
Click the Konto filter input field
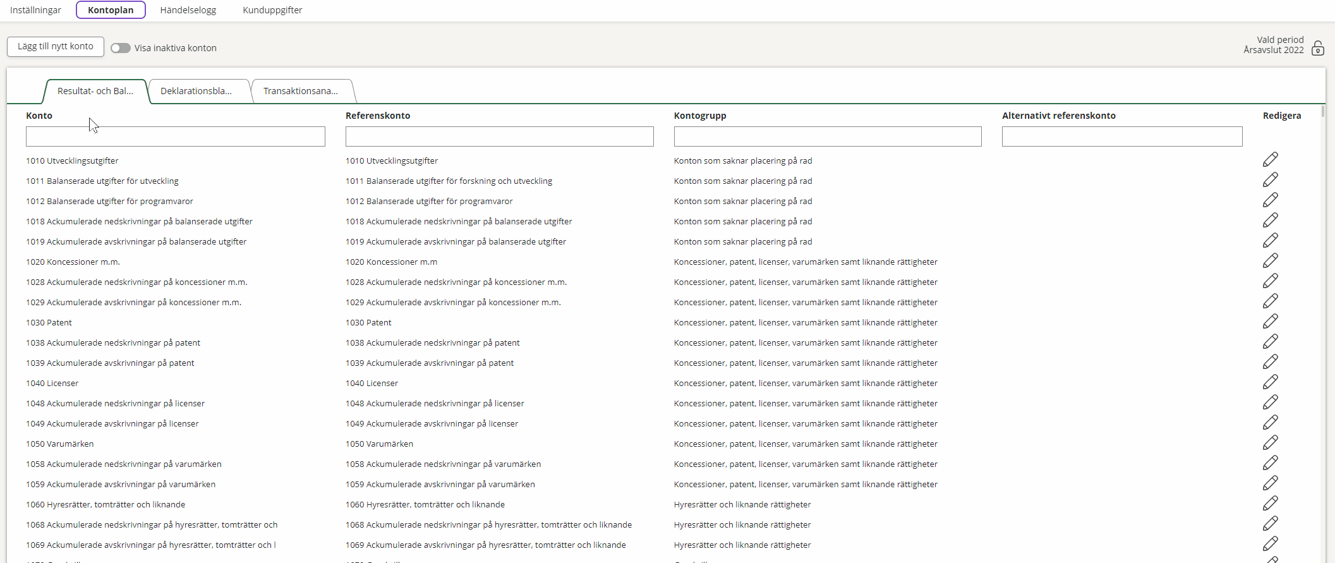coord(175,136)
